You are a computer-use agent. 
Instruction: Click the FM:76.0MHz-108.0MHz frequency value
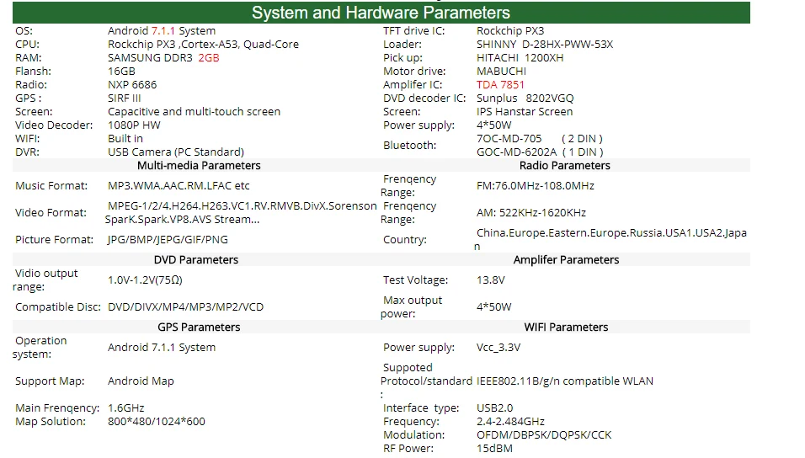[x=536, y=186]
